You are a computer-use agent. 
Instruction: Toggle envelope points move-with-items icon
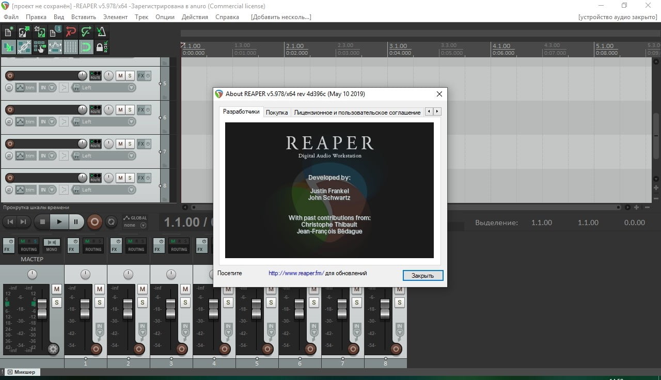tap(55, 47)
